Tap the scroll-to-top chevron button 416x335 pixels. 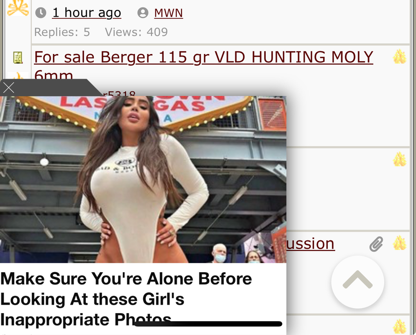(358, 282)
